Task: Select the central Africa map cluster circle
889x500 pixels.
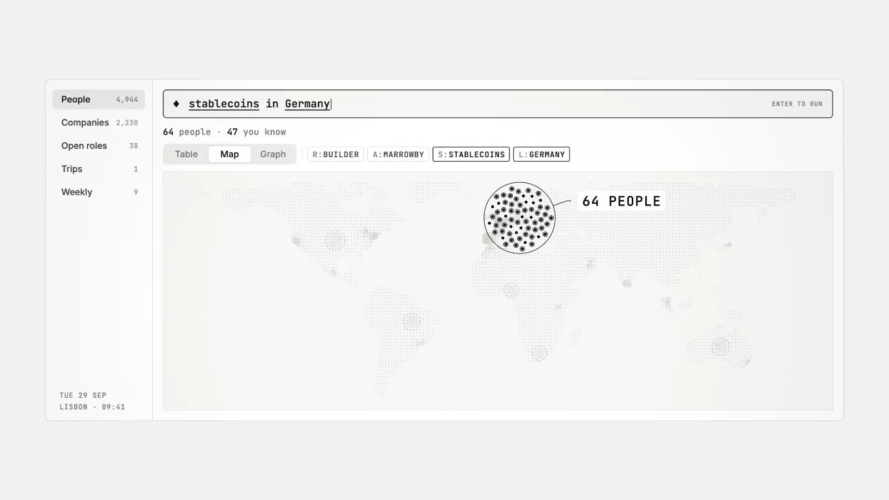Action: (x=511, y=290)
